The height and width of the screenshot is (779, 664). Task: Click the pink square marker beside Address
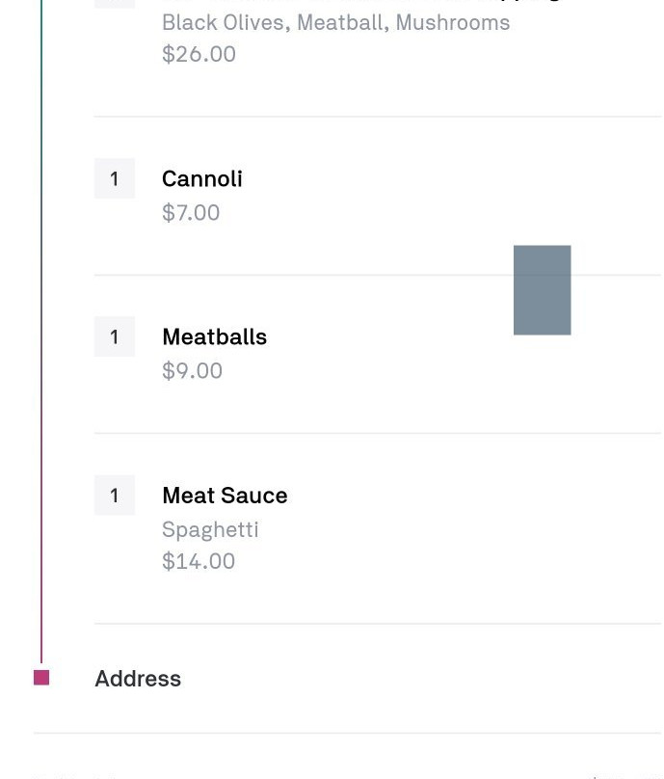tap(41, 677)
